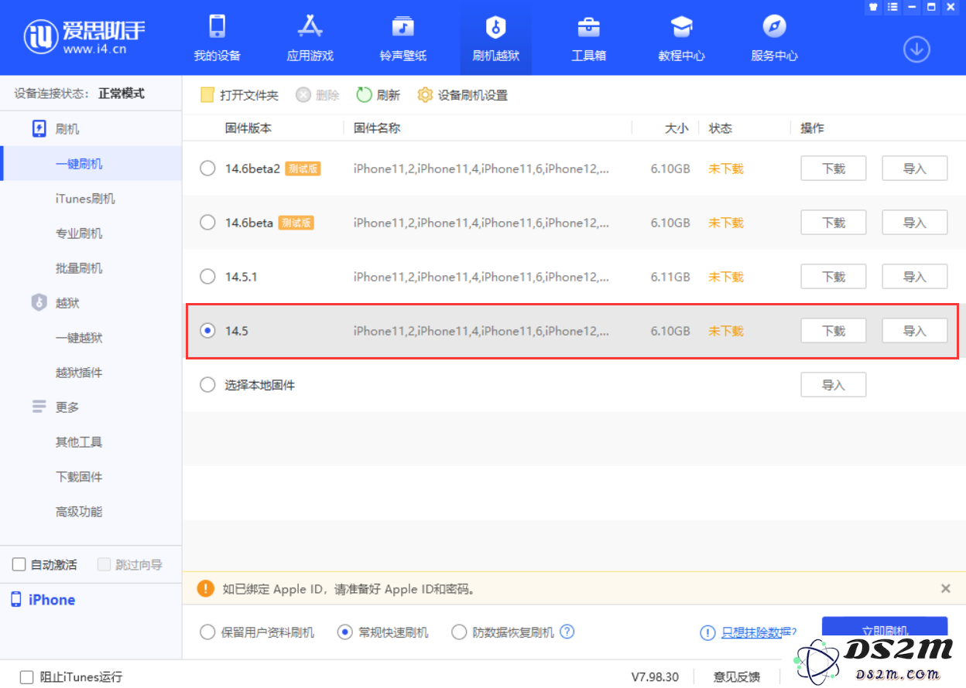Dismiss the Apple ID notice bar
The height and width of the screenshot is (688, 966).
coord(945,589)
